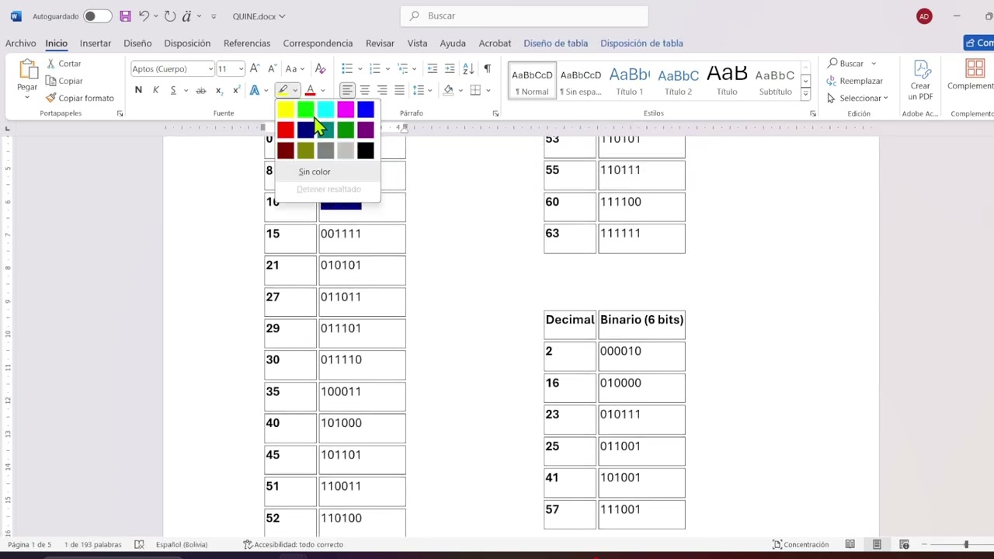
Task: Redo the last action
Action: [170, 16]
